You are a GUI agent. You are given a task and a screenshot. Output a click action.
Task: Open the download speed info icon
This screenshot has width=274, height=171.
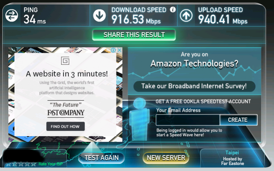(173, 9)
